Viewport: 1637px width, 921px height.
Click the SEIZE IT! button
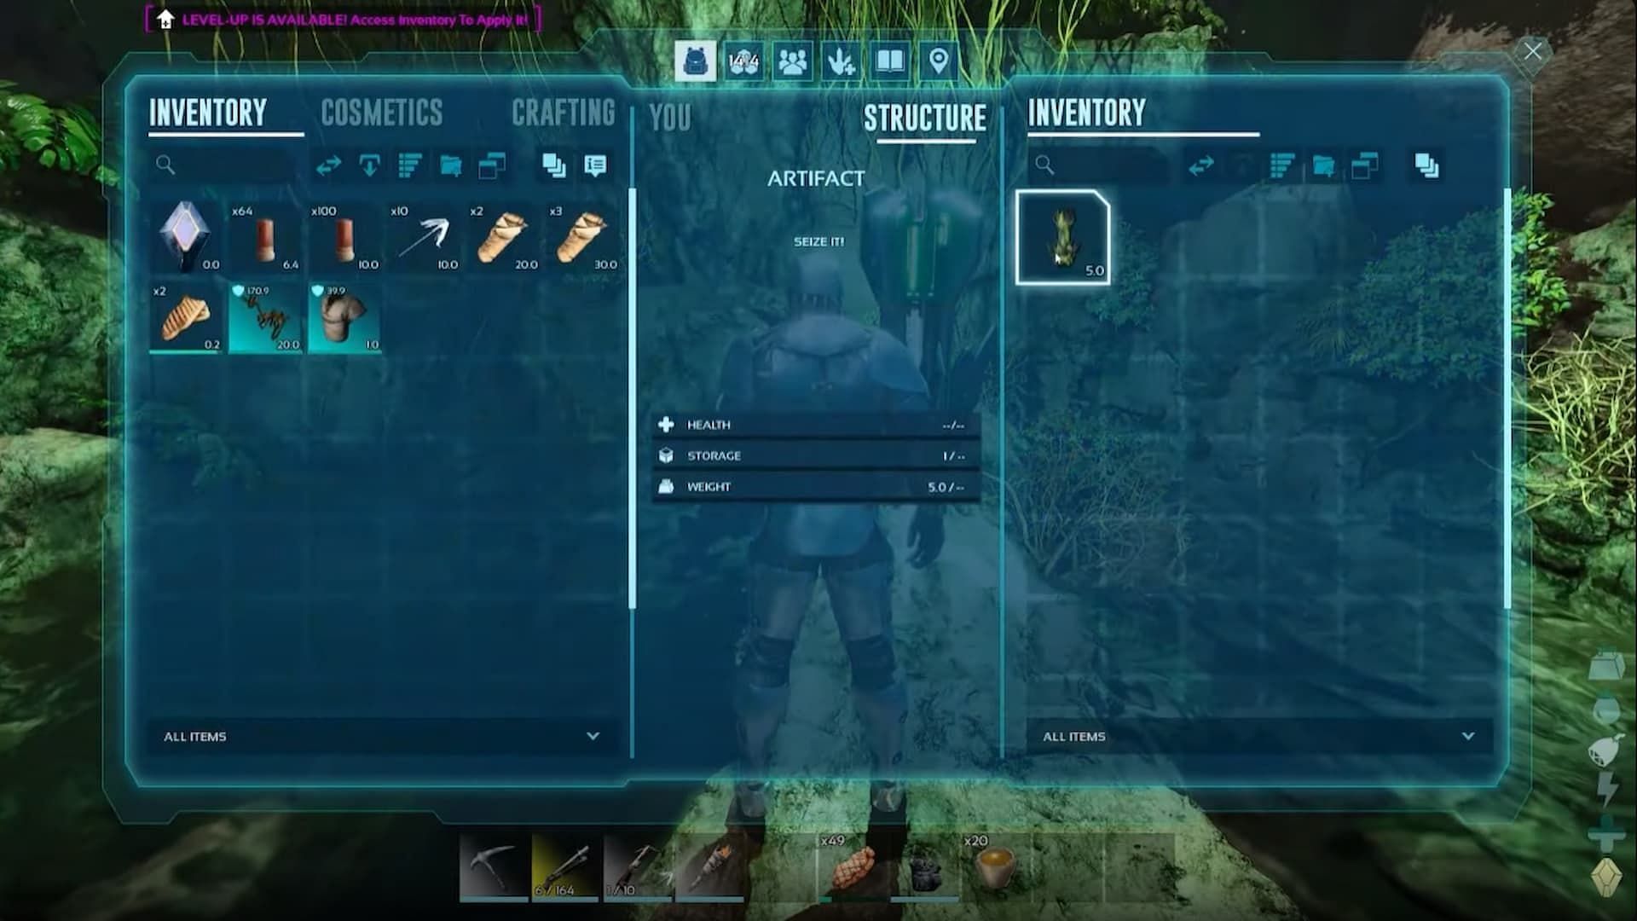[x=818, y=240]
